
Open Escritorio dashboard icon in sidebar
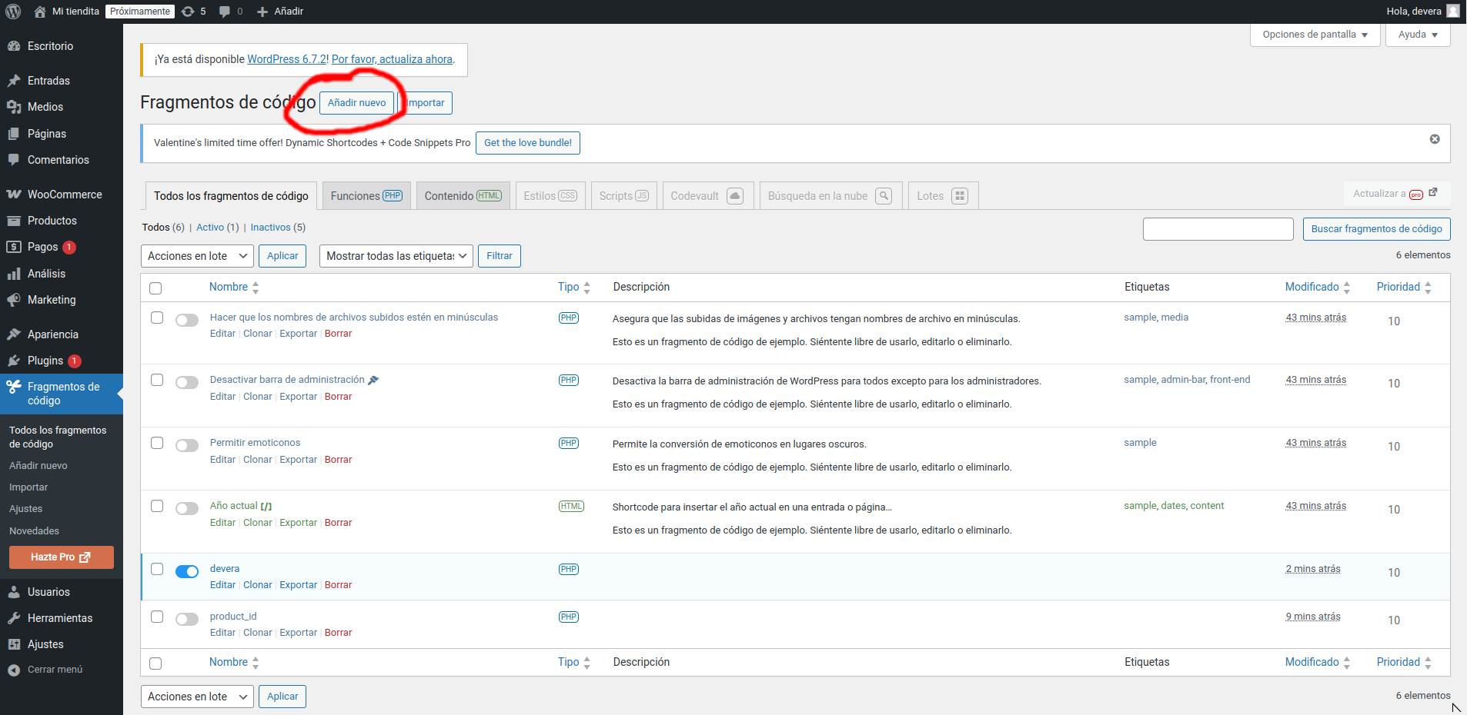pos(14,46)
